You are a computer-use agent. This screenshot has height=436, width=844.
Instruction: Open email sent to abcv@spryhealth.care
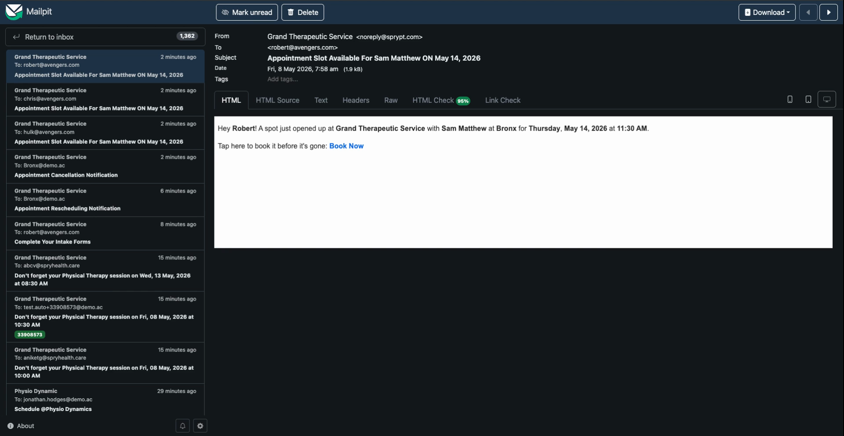[105, 270]
